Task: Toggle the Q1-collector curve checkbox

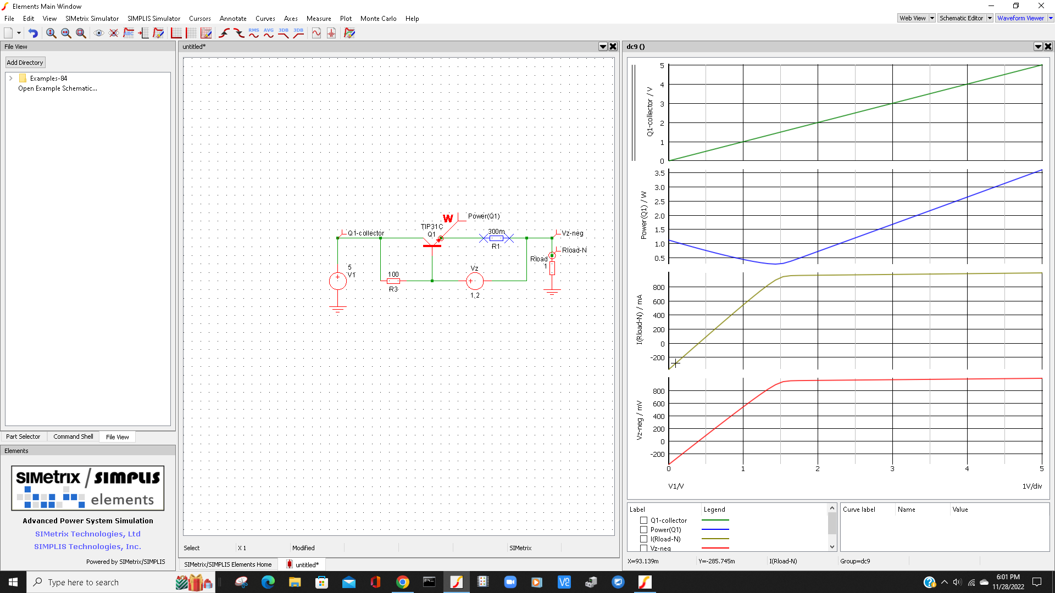Action: click(643, 520)
